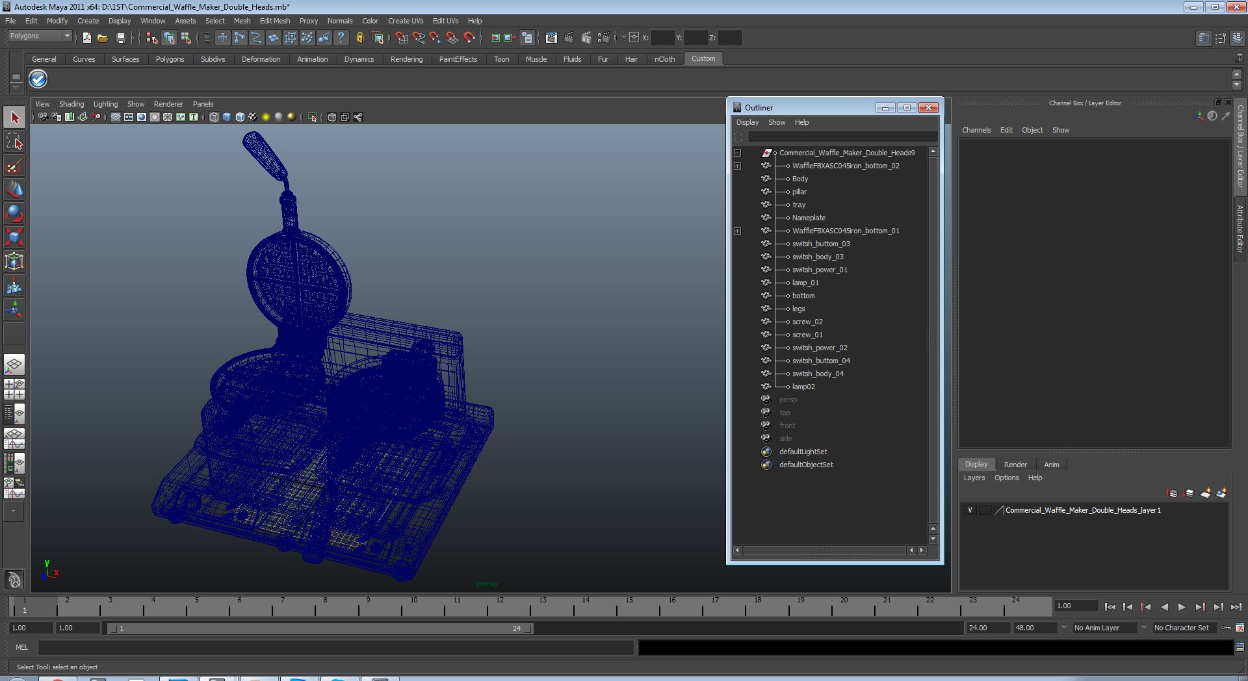The height and width of the screenshot is (681, 1248).
Task: Choose the Move tool
Action: (x=14, y=189)
